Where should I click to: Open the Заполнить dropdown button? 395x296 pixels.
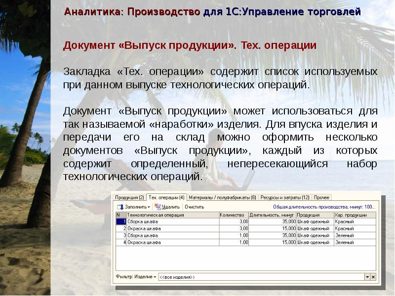click(135, 207)
